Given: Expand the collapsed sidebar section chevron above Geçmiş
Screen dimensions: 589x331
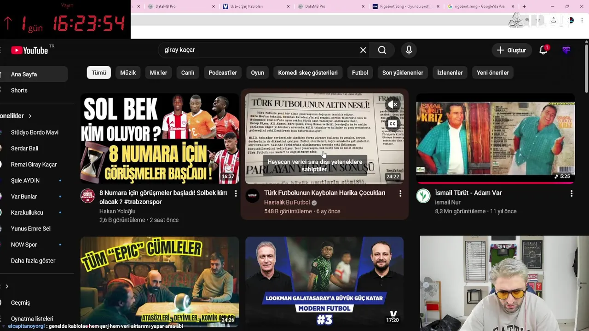Looking at the screenshot, I should click(x=6, y=286).
